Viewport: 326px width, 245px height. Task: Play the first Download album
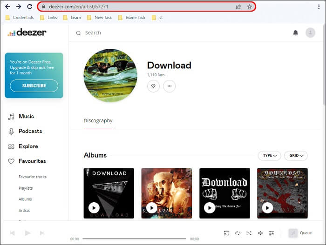94,208
